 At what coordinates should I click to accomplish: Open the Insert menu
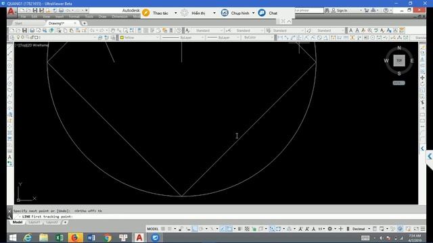point(59,17)
